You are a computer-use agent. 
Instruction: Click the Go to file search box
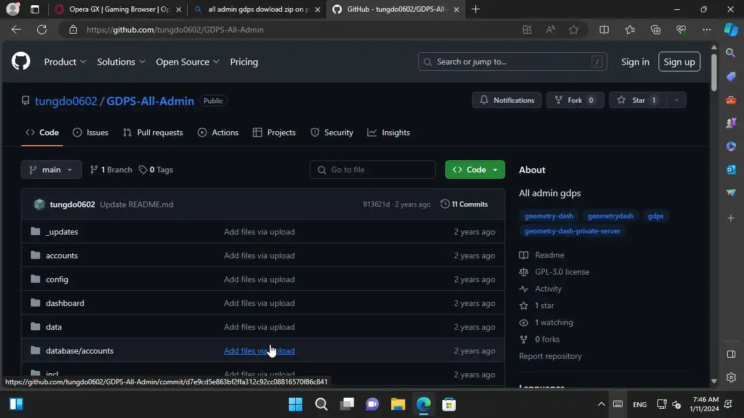pyautogui.click(x=373, y=170)
